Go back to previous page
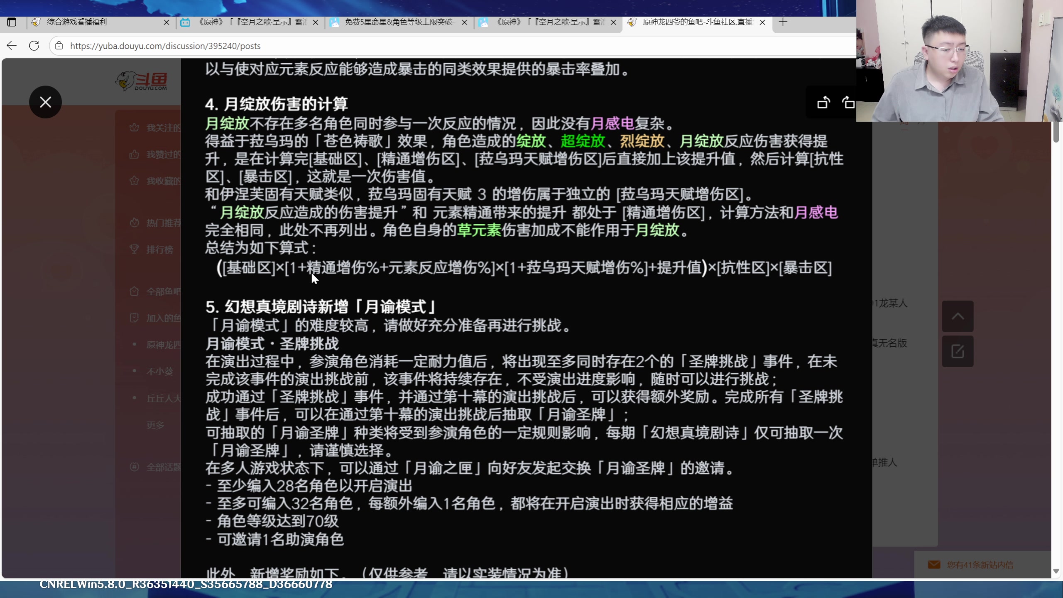 (12, 46)
